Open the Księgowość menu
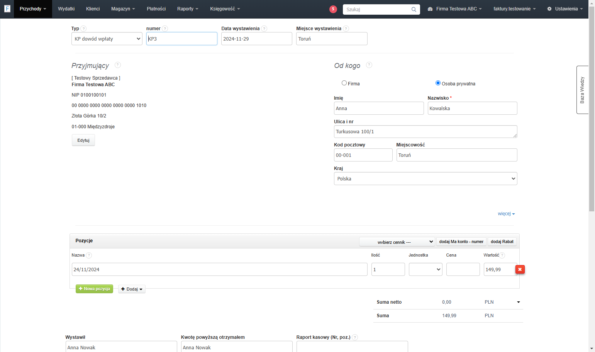595x352 pixels. [225, 9]
